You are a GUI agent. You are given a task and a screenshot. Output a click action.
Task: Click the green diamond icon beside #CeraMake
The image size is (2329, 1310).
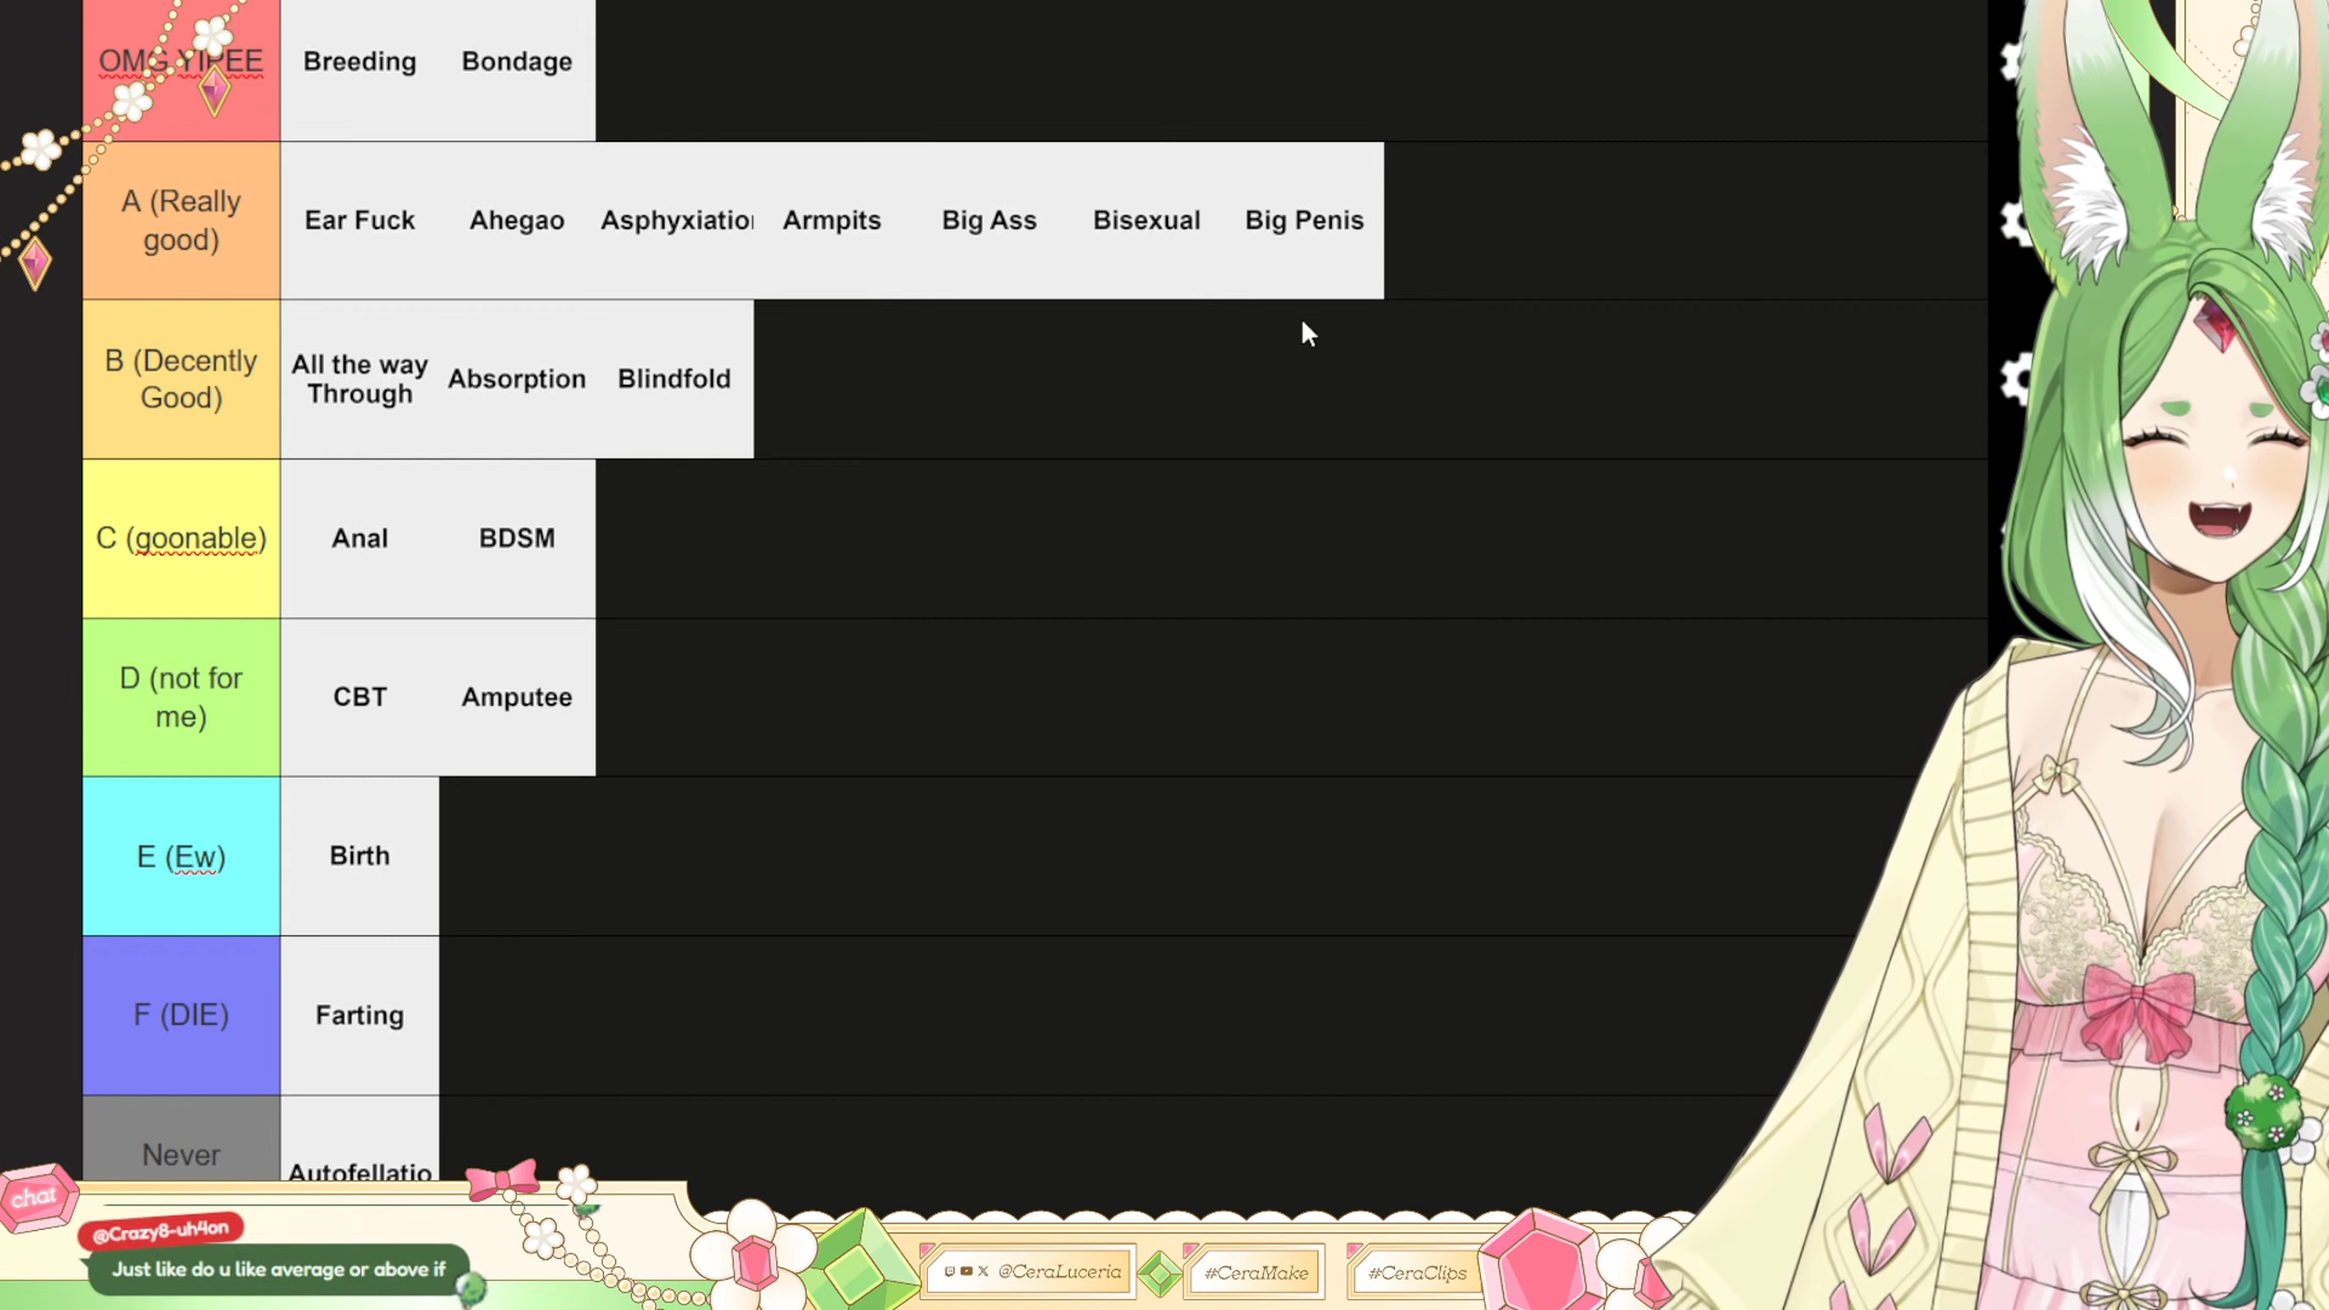[1159, 1274]
